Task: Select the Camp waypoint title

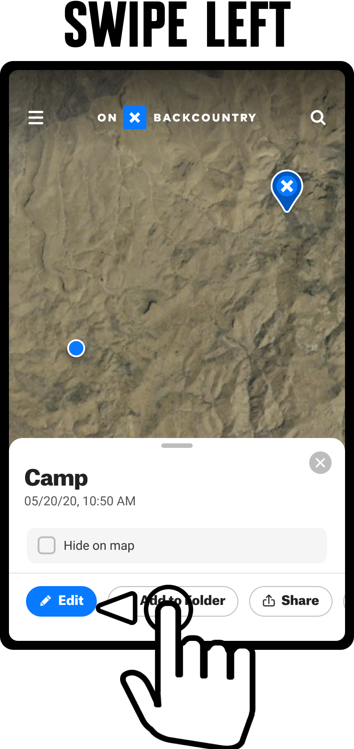Action: [56, 478]
